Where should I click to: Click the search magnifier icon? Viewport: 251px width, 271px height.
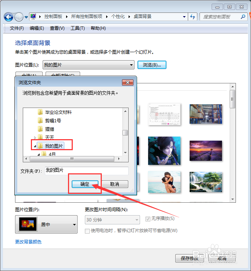(x=243, y=17)
